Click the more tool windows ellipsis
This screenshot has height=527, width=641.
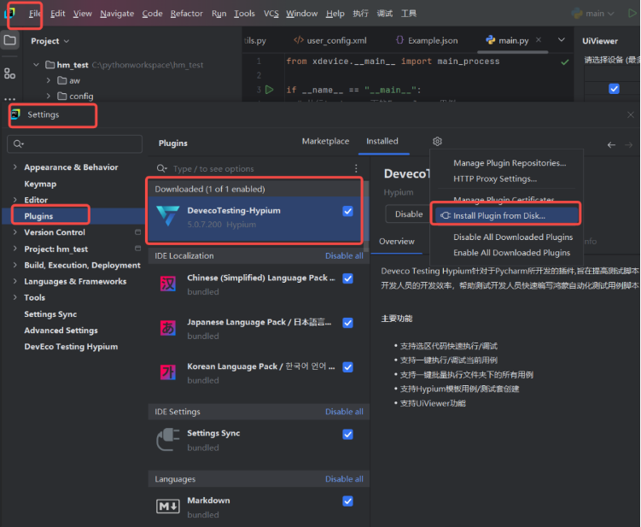click(9, 98)
